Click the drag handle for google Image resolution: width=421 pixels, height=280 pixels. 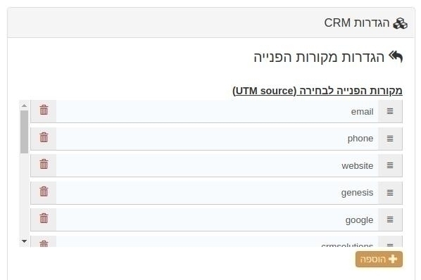(390, 219)
